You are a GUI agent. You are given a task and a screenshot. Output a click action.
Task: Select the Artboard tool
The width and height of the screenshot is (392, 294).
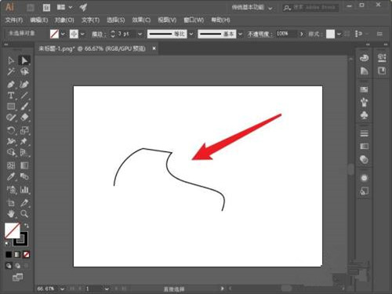point(11,202)
